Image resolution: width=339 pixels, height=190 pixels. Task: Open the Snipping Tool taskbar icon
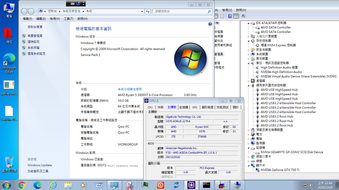(129, 185)
